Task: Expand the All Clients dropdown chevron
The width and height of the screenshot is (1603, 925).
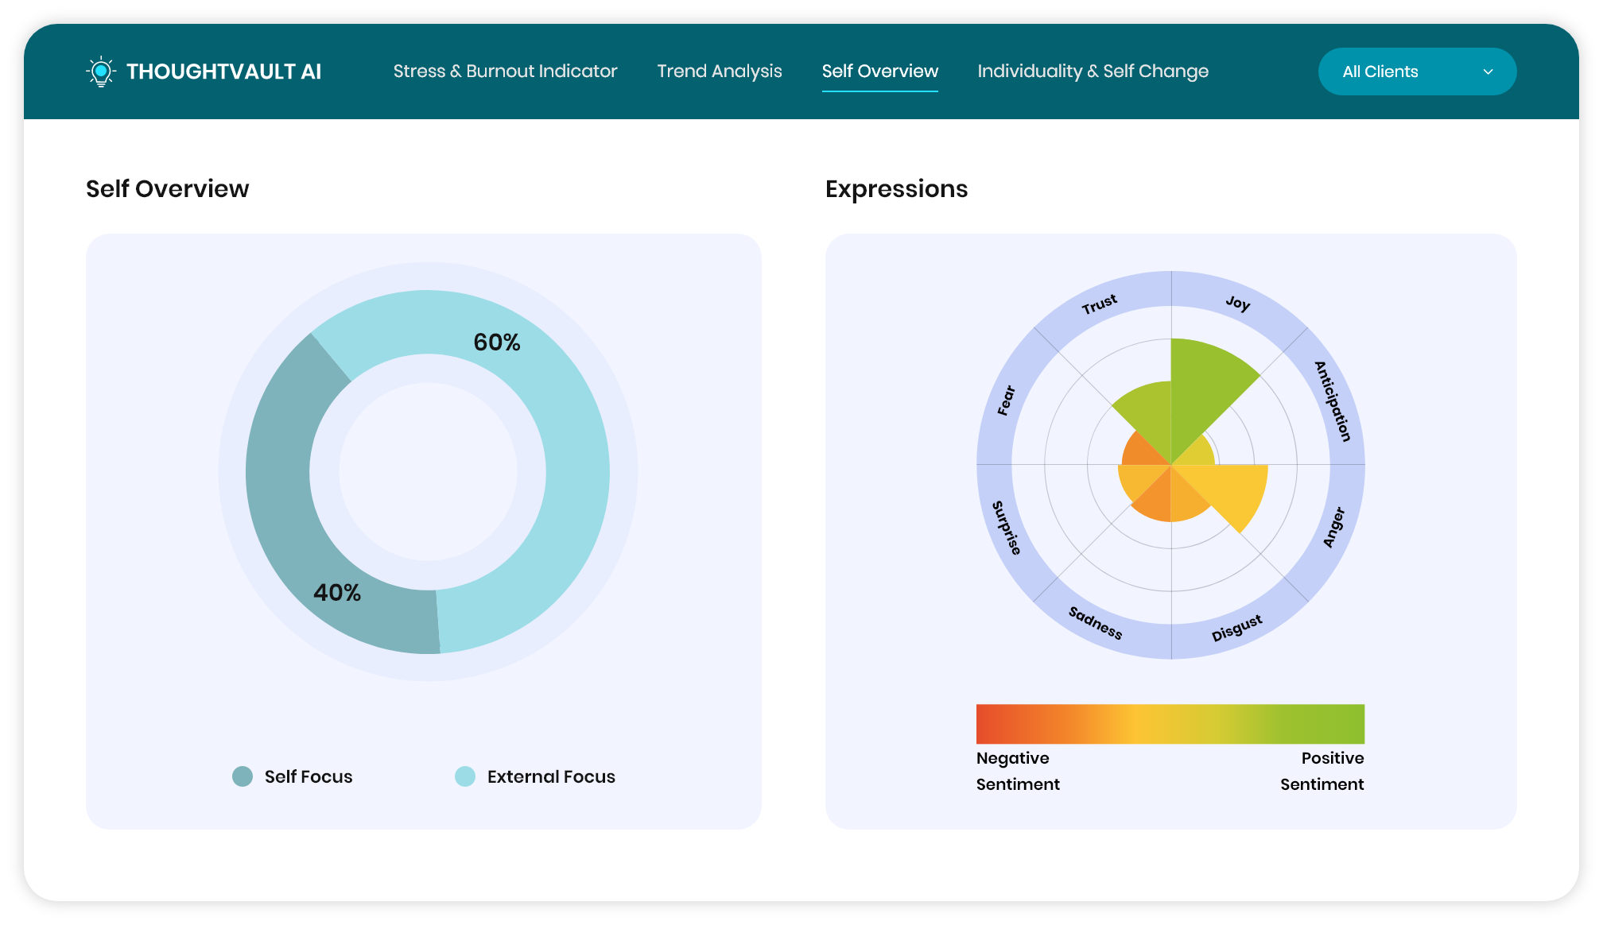Action: [x=1488, y=72]
